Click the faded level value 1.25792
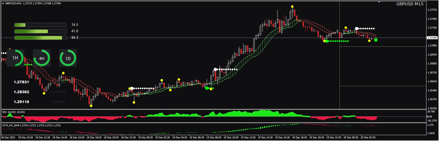Screen dimensions: 439x141 [x=58, y=92]
